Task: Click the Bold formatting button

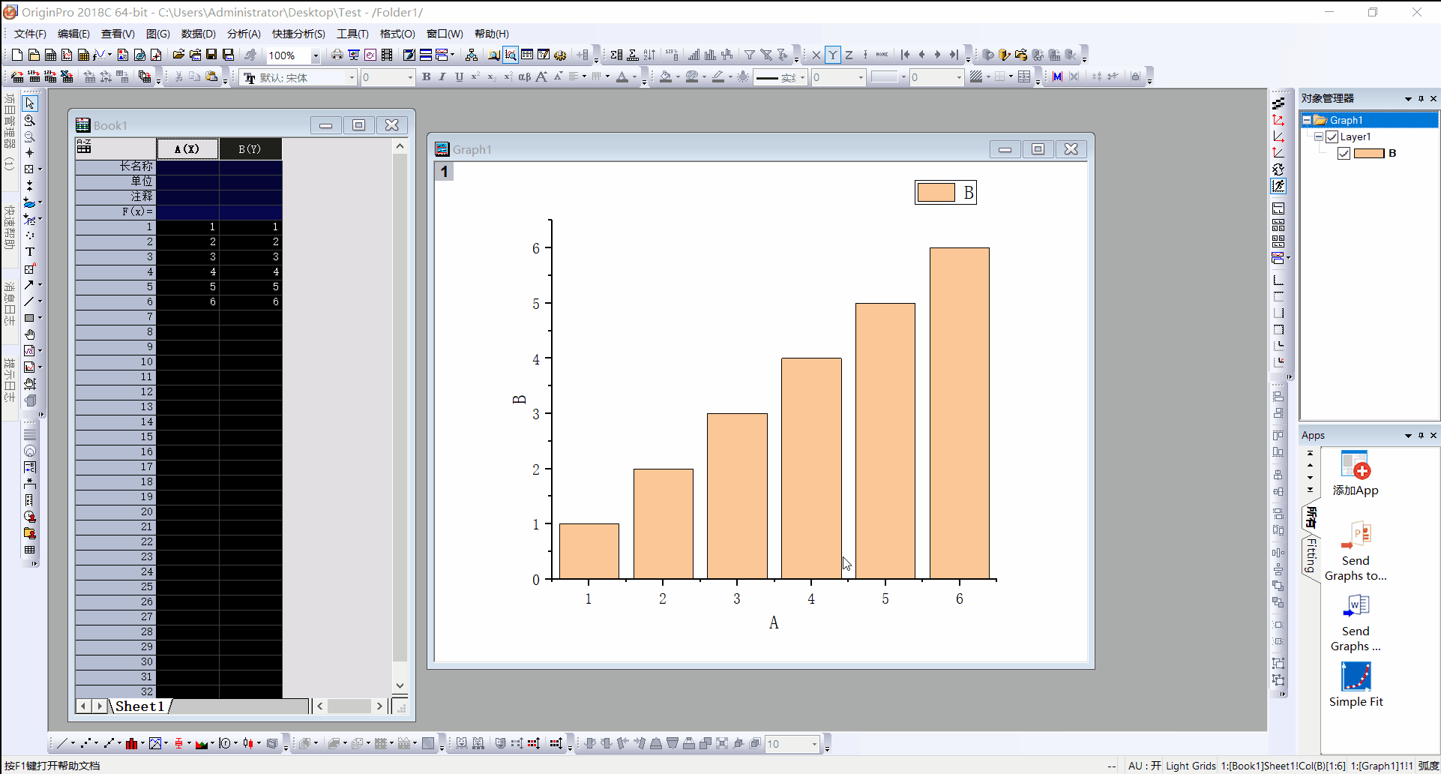Action: pyautogui.click(x=426, y=76)
